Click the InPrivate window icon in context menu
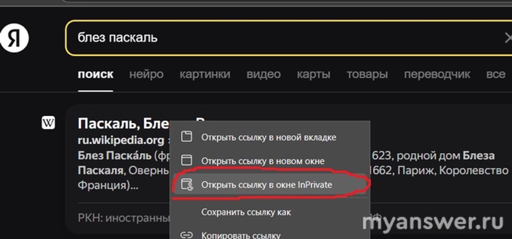 coord(187,185)
